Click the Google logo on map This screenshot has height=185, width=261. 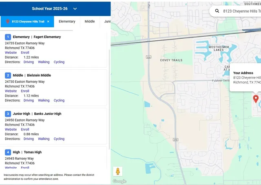coord(119,181)
